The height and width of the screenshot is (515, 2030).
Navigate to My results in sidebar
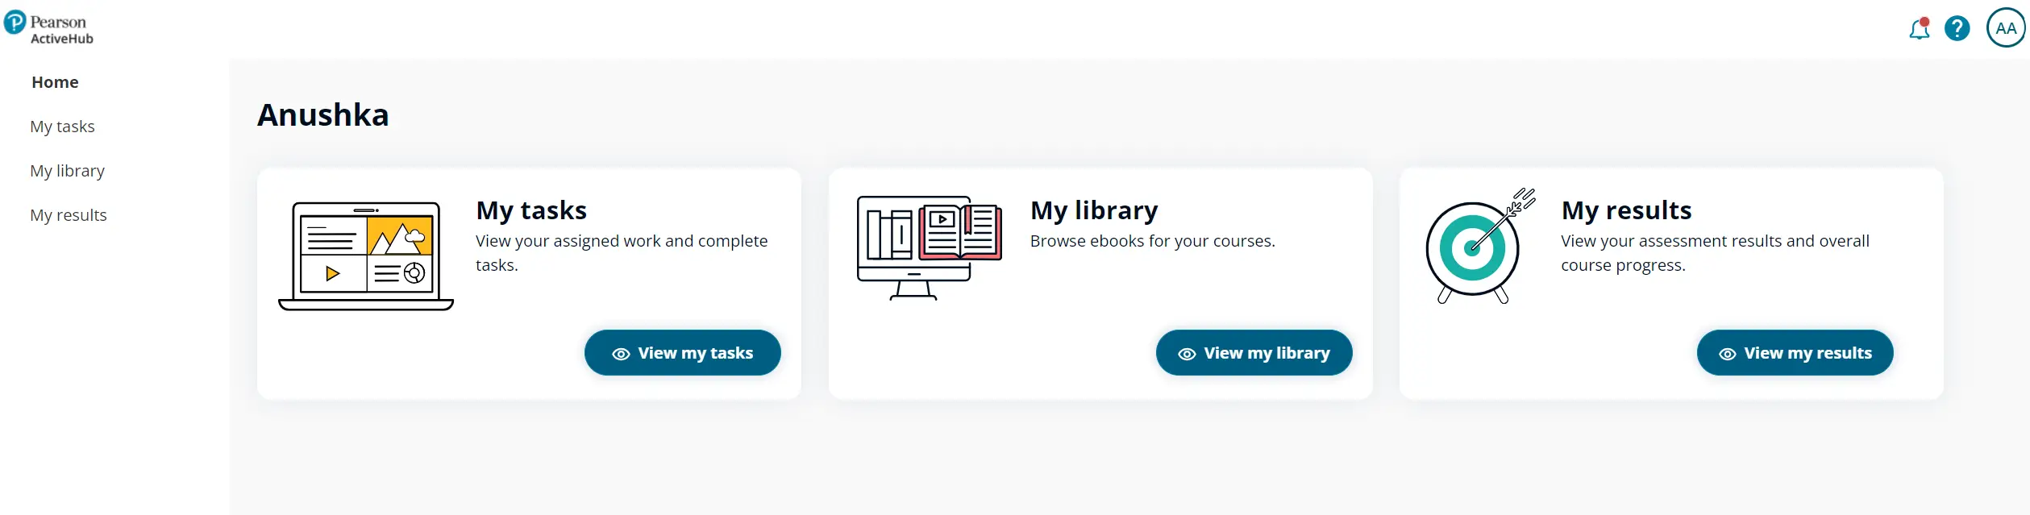point(69,215)
